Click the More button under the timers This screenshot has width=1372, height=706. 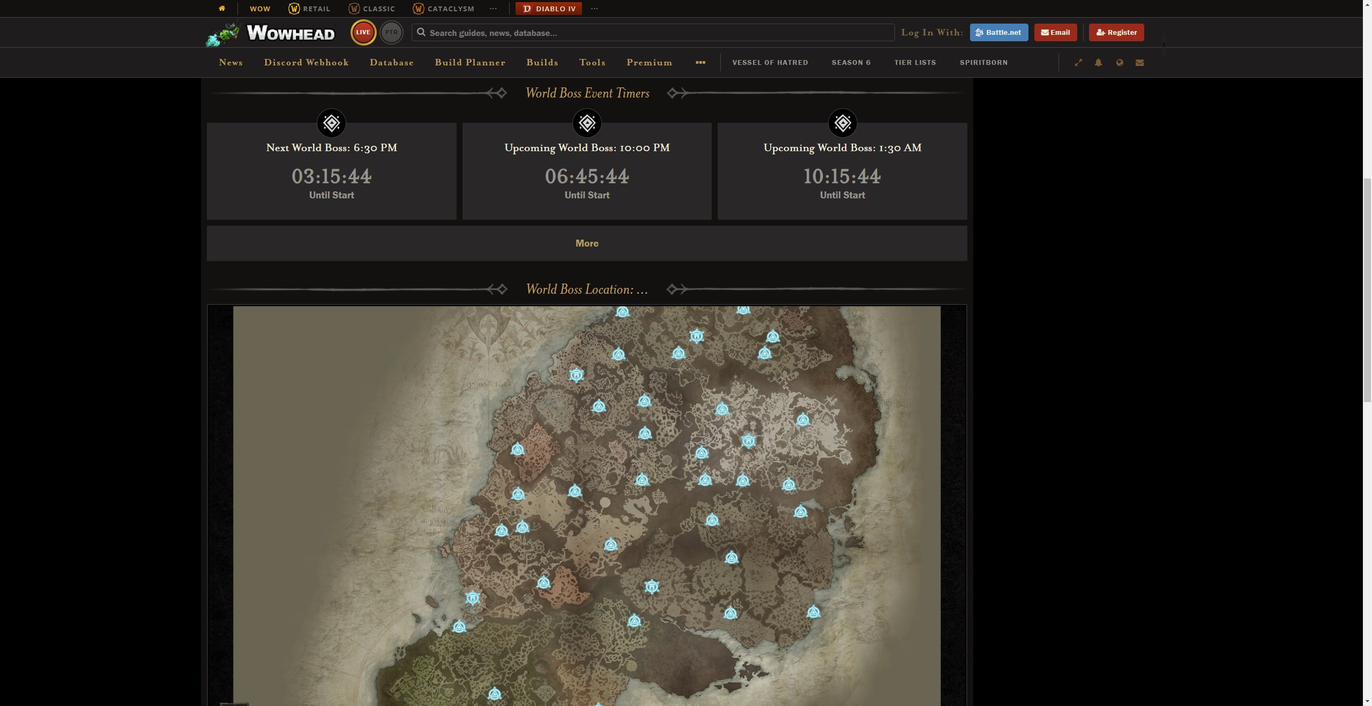[x=586, y=243]
